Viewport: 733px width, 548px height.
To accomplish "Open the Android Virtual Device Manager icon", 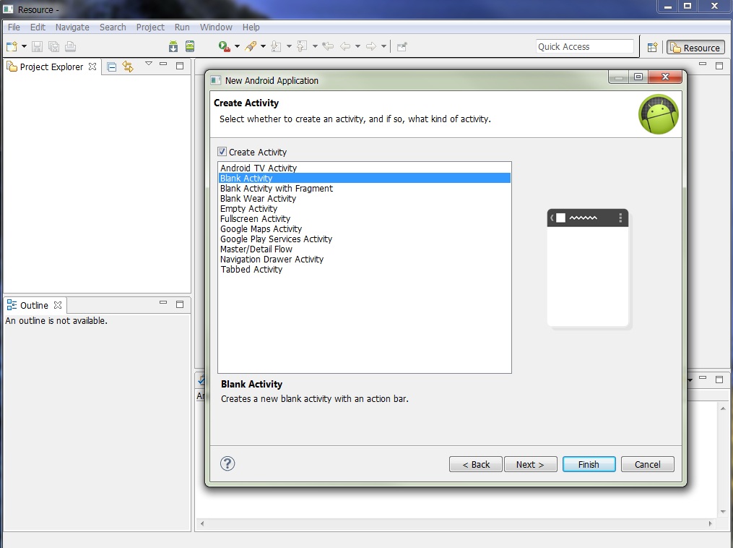I will point(190,47).
